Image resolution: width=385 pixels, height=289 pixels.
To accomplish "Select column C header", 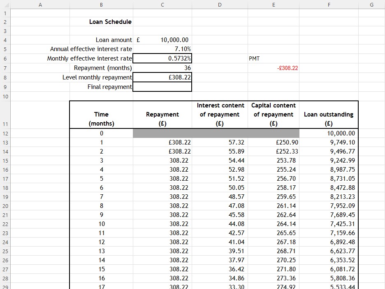I will tap(162, 5).
